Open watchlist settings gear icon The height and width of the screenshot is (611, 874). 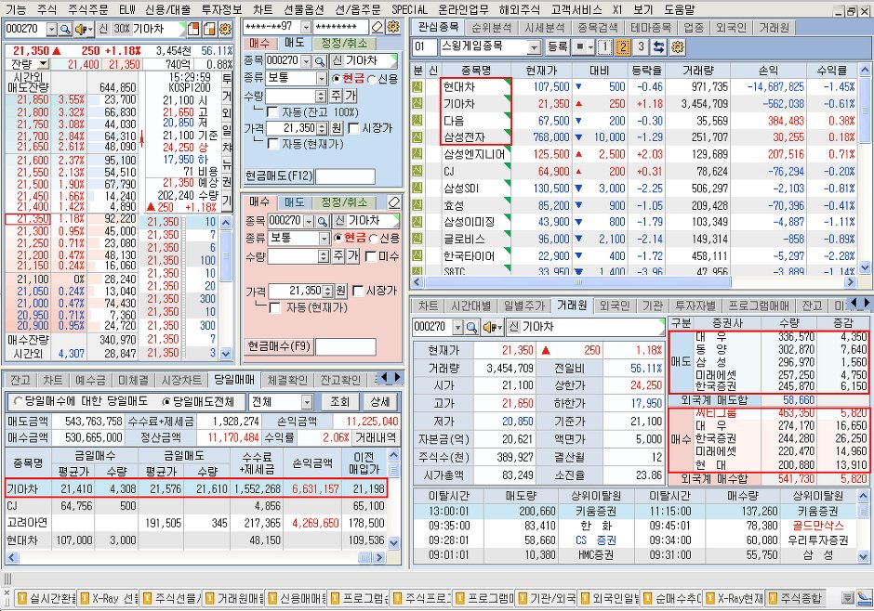point(677,46)
